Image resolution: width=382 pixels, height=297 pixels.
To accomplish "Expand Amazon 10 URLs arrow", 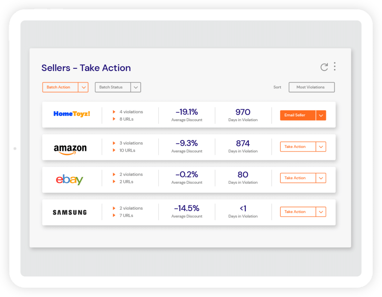I will point(114,151).
